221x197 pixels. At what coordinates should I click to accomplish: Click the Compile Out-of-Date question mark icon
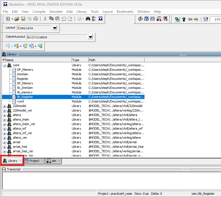[146, 19]
